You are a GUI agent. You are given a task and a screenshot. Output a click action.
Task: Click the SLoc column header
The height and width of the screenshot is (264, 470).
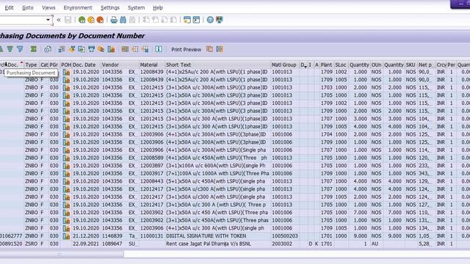pos(341,65)
